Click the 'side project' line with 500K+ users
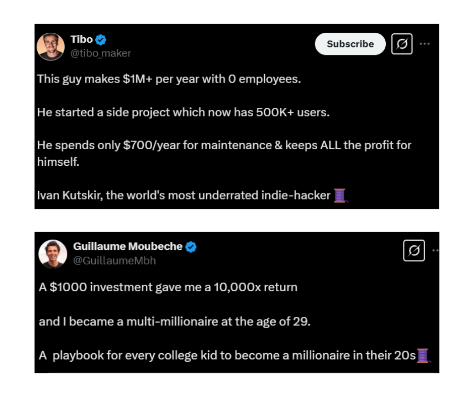This screenshot has height=397, width=474. (183, 112)
